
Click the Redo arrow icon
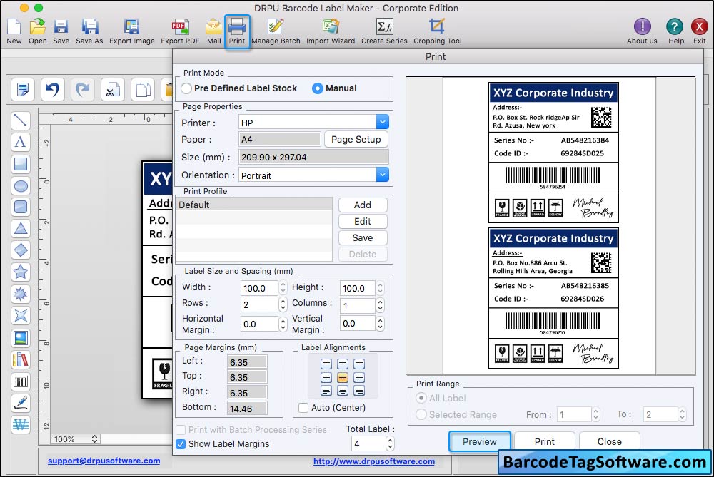coord(82,89)
